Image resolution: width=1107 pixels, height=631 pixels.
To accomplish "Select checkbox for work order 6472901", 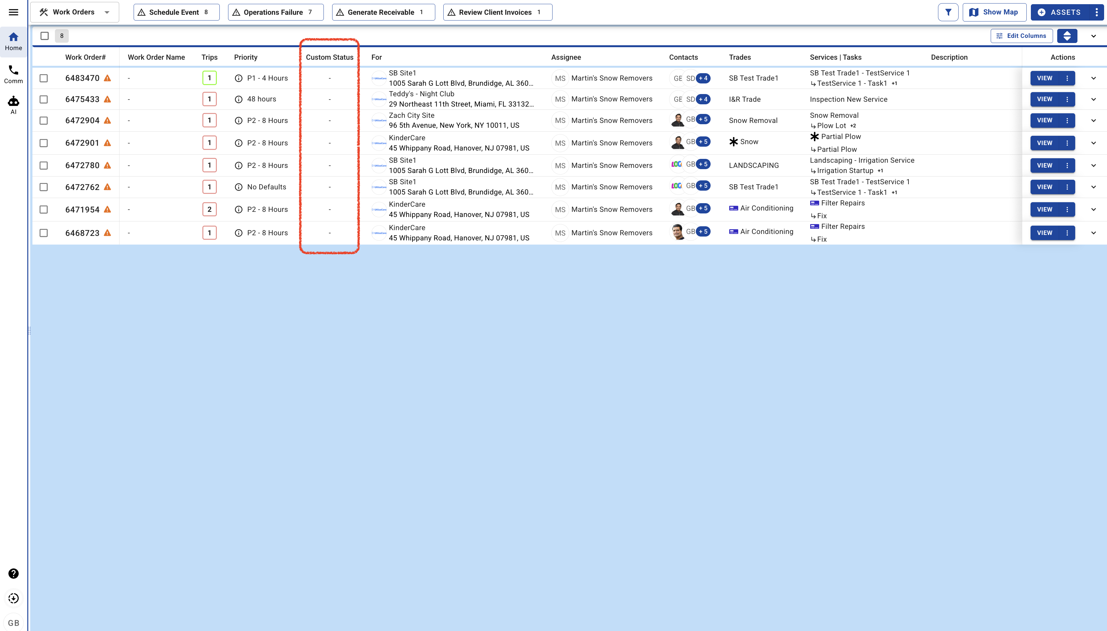I will pos(44,143).
